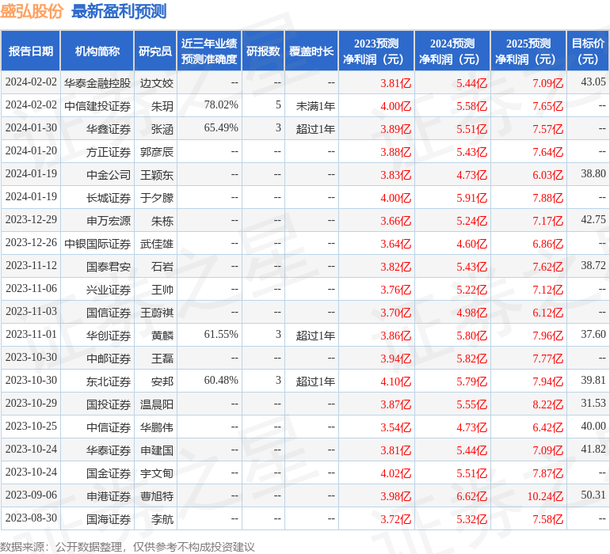Click analyst name 温晨阳
The image size is (610, 554).
[x=157, y=404]
